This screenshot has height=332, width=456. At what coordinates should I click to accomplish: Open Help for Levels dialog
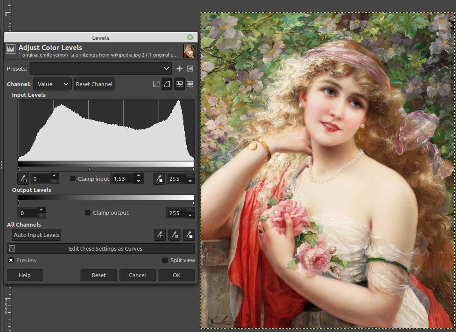coord(25,275)
